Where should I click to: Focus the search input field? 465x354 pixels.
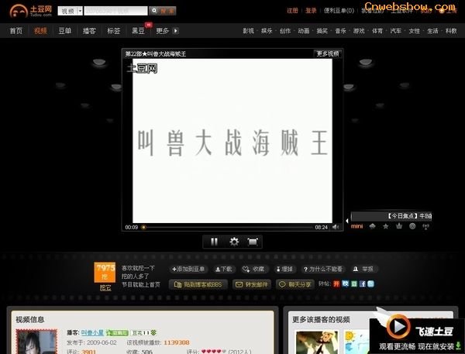pyautogui.click(x=115, y=11)
